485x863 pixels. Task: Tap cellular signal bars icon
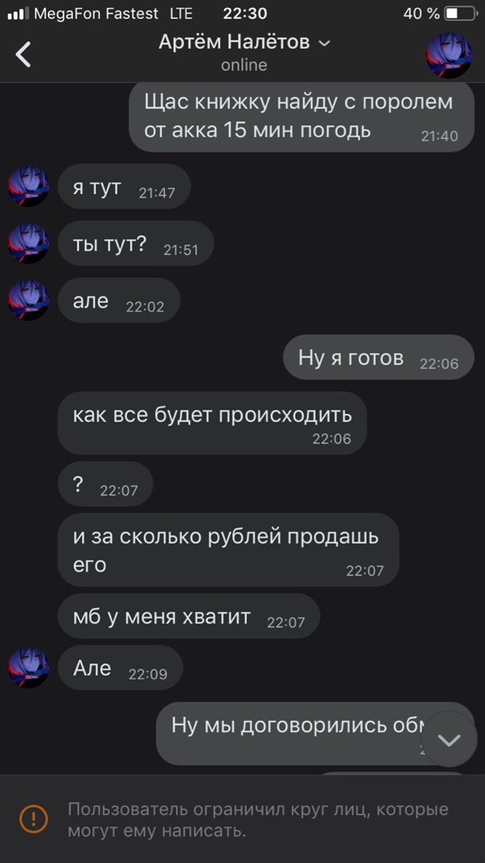pos(18,14)
